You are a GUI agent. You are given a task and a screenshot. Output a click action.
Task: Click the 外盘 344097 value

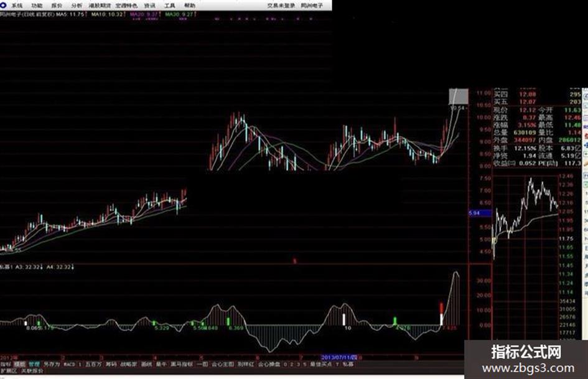click(525, 140)
